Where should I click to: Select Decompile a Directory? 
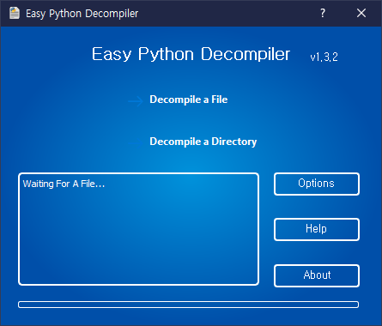point(203,142)
